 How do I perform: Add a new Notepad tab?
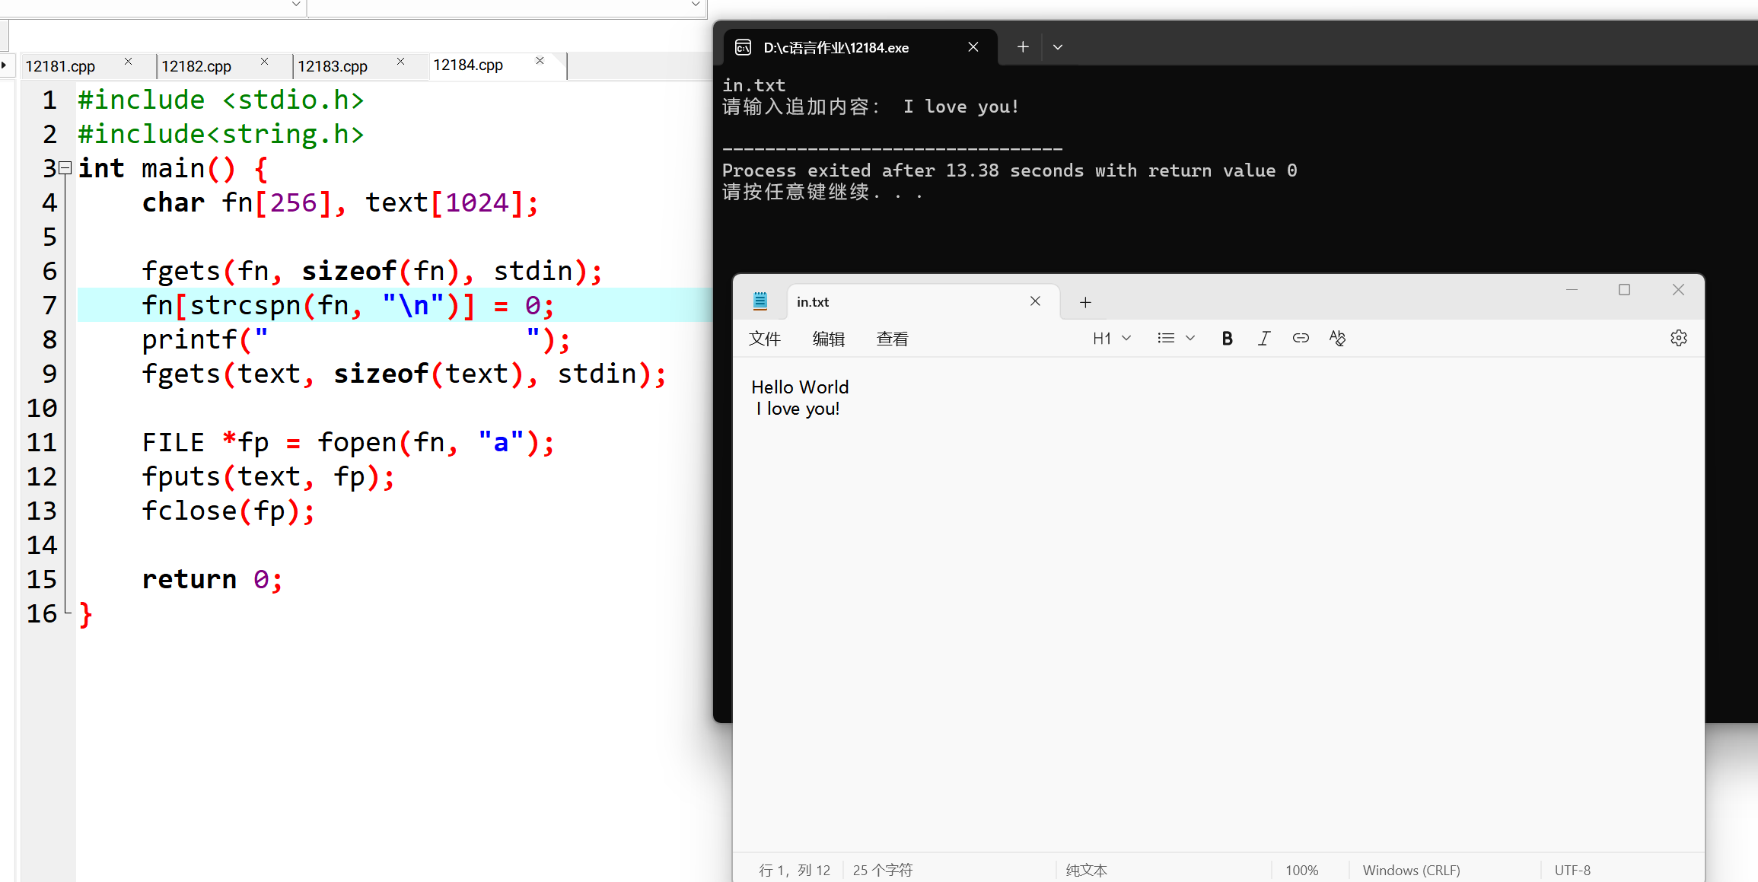point(1085,303)
